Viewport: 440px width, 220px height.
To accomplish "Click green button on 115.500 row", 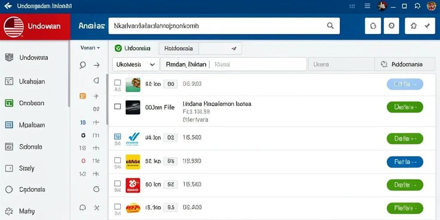I will pos(405,139).
